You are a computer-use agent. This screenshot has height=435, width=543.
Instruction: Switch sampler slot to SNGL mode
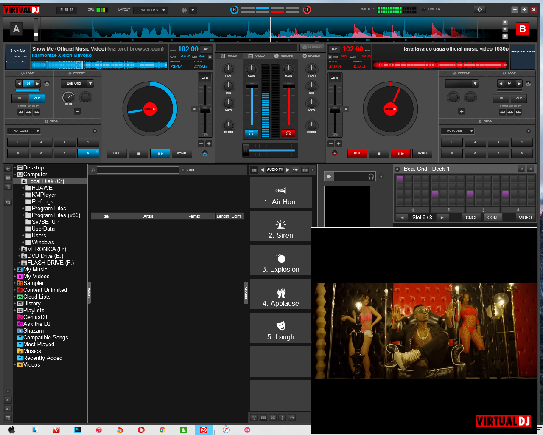471,217
